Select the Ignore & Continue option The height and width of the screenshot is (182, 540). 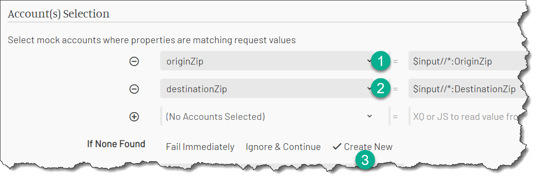pos(283,147)
